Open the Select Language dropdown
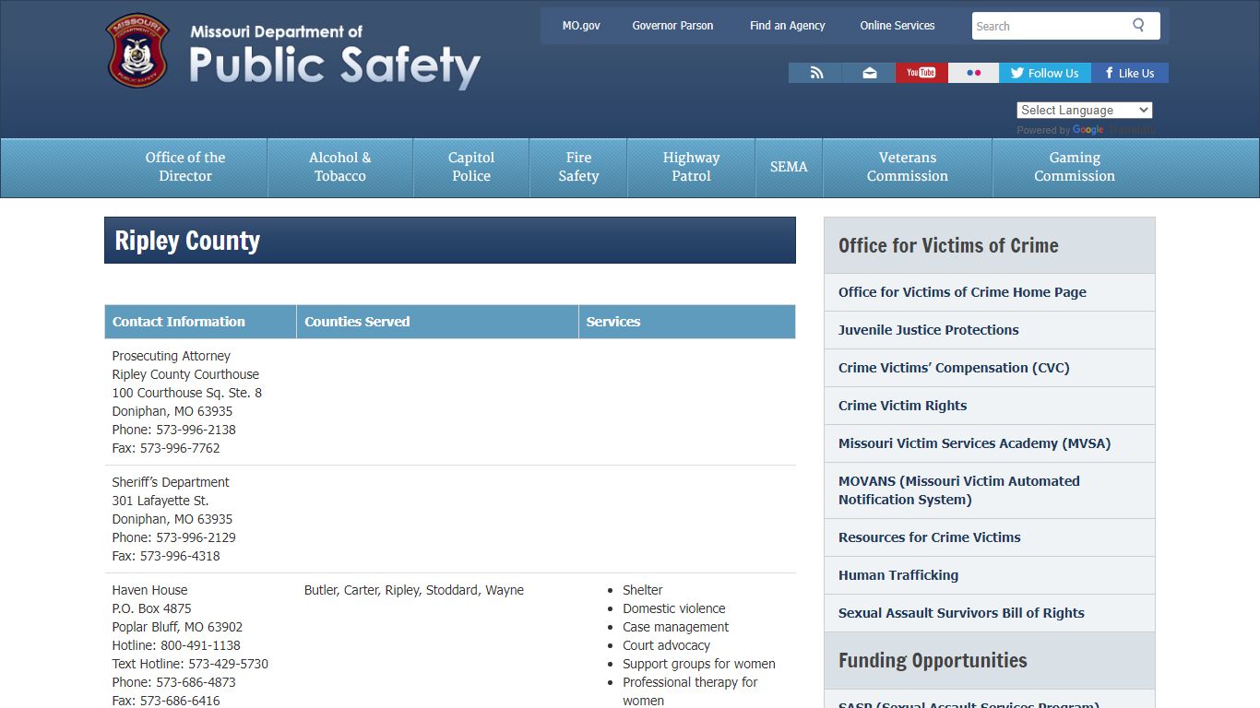 1085,110
